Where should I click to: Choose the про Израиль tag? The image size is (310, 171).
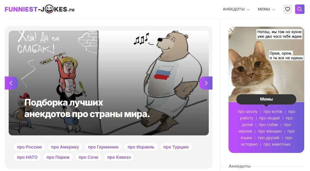pyautogui.click(x=141, y=147)
